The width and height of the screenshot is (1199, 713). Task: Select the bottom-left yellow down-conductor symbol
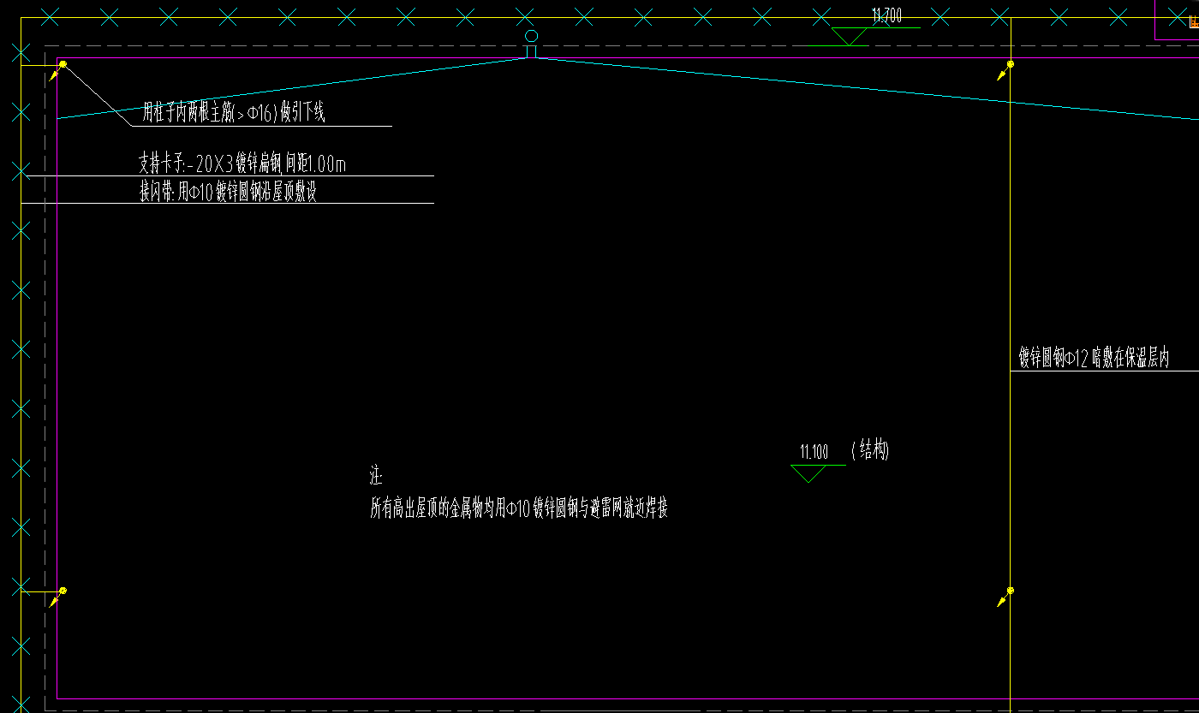pyautogui.click(x=58, y=597)
